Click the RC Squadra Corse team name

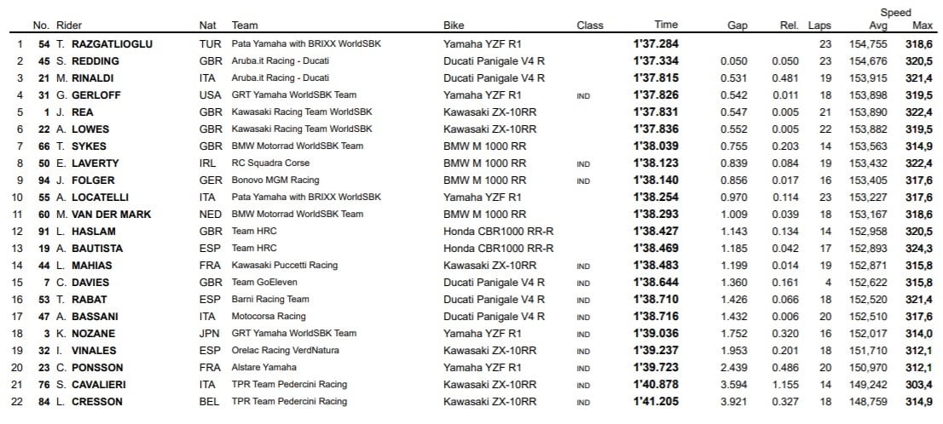[270, 163]
